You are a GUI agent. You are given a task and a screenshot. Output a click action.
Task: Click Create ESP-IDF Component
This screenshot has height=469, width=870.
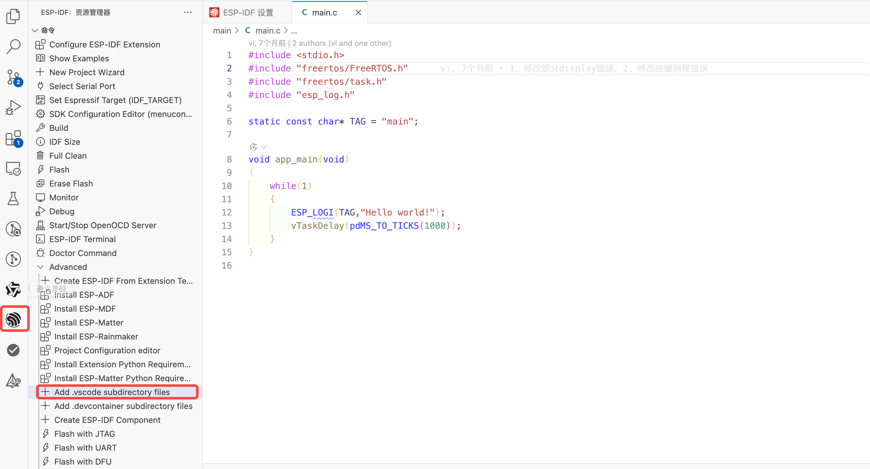[x=107, y=420]
